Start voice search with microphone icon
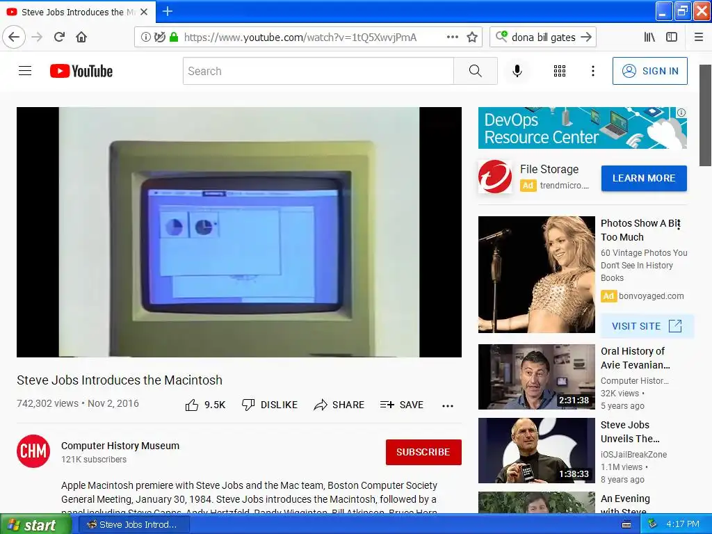Image resolution: width=712 pixels, height=534 pixels. 517,71
